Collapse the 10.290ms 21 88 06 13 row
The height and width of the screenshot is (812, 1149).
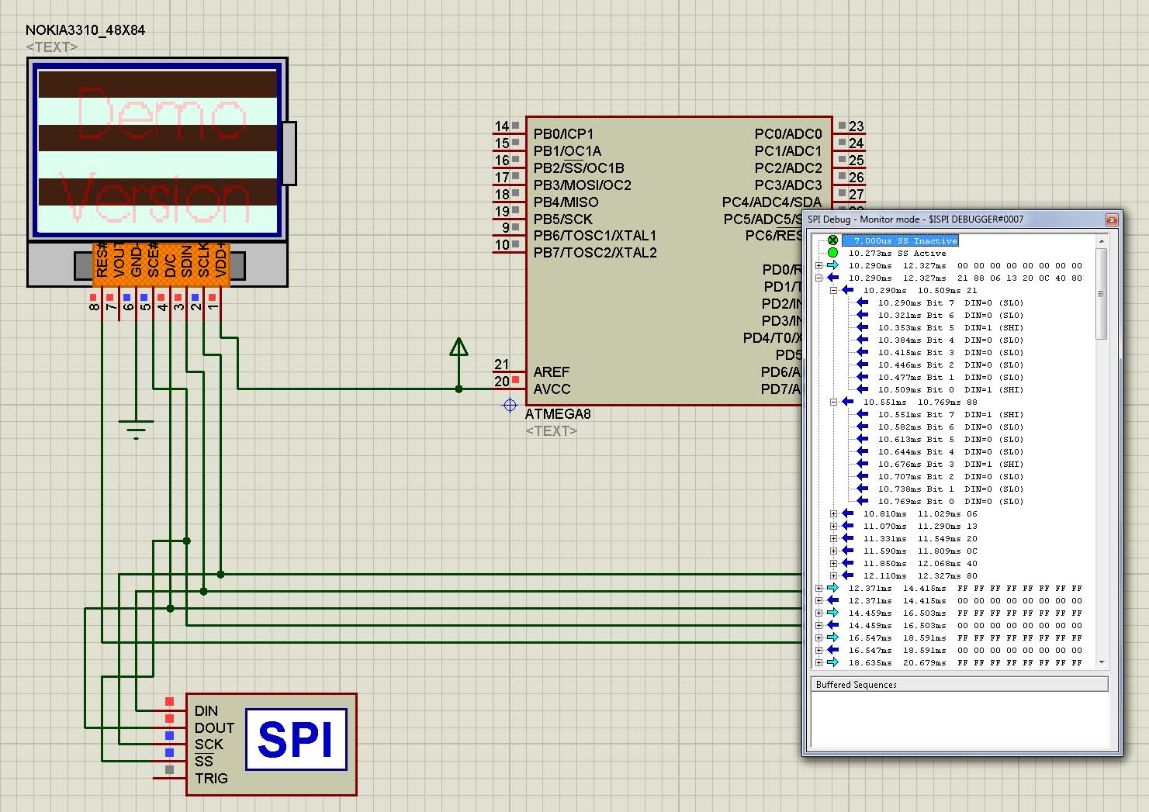[818, 278]
